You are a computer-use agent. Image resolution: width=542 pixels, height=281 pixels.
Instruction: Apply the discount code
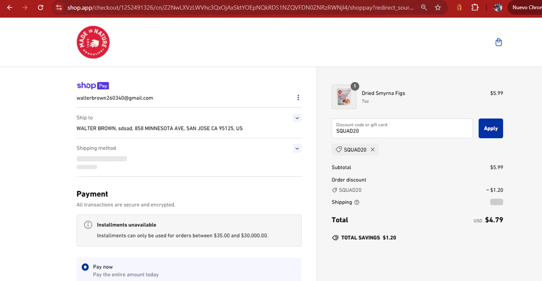[491, 128]
